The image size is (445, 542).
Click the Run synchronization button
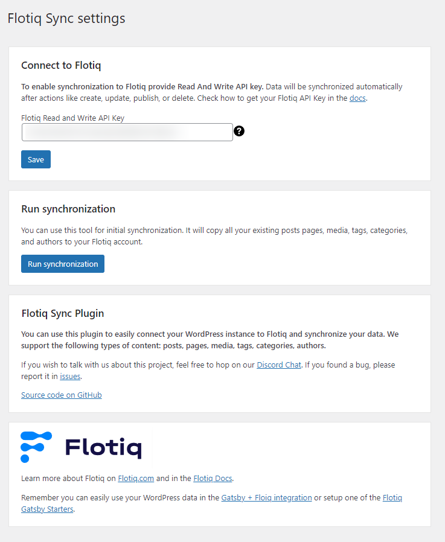pos(63,264)
